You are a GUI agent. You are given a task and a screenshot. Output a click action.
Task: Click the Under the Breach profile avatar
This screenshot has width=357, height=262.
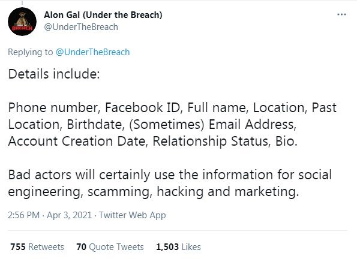point(22,22)
